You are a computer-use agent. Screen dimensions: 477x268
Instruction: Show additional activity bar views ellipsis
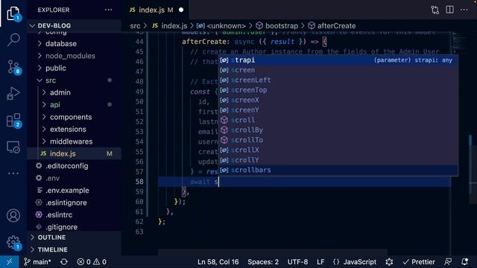click(x=13, y=173)
